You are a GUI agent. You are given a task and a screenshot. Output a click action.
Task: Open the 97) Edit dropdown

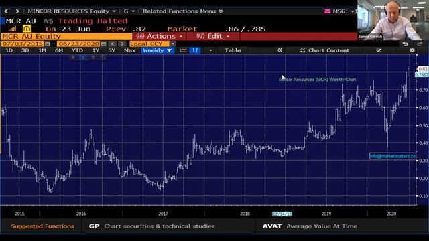(x=213, y=37)
